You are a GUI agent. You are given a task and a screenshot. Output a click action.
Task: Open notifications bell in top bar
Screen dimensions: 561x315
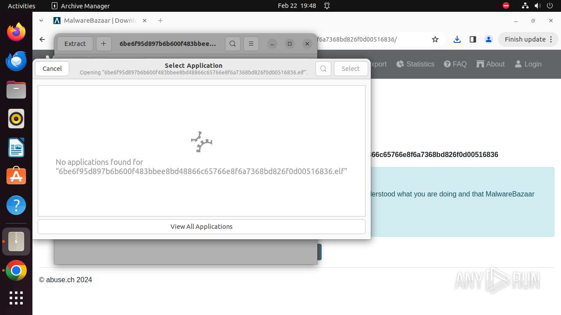point(327,6)
